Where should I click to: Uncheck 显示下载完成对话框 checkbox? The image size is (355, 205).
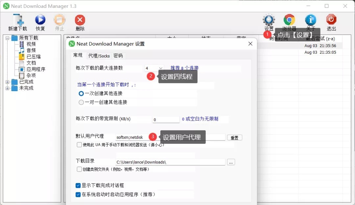tap(78, 185)
